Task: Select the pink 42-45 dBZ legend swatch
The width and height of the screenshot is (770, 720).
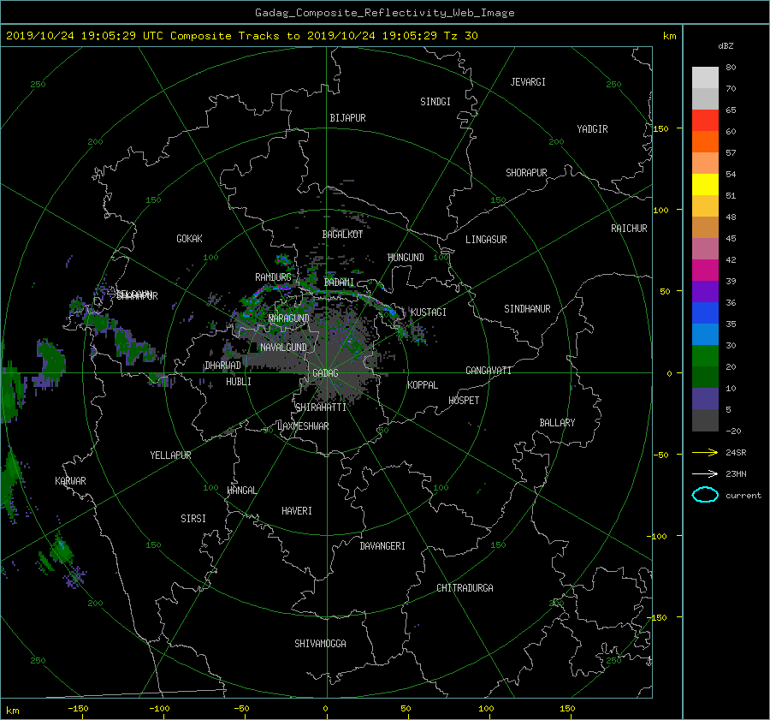Action: pos(705,248)
